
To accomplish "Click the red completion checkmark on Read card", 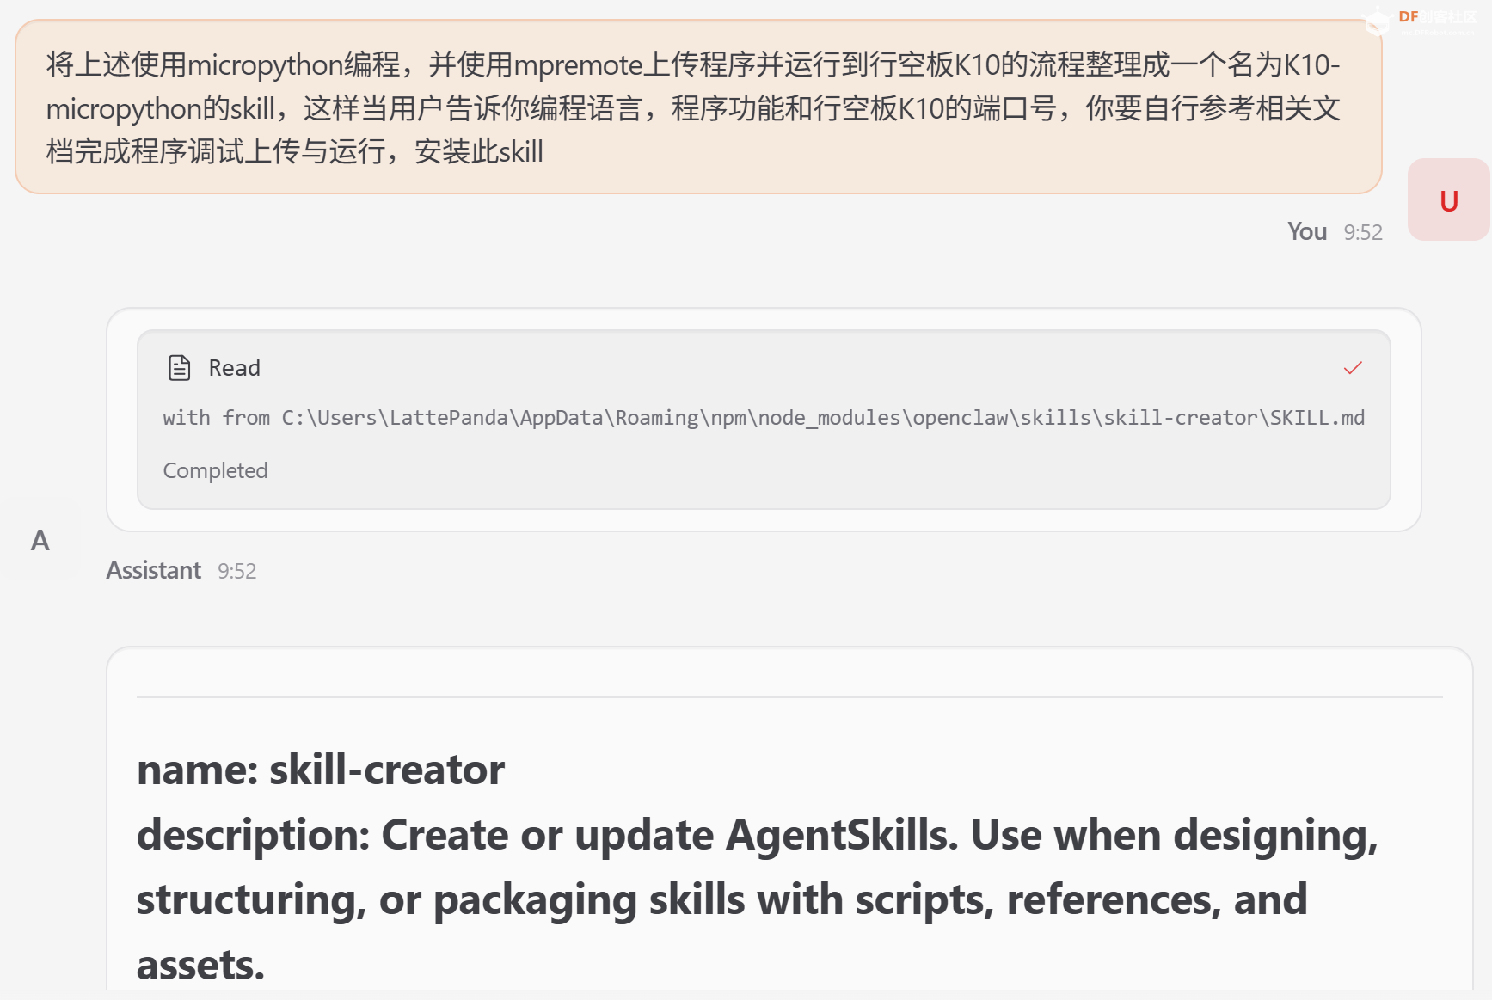I will pos(1352,368).
